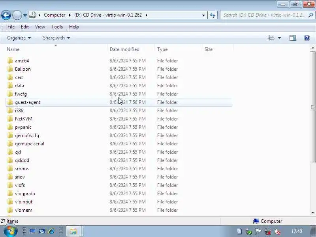The width and height of the screenshot is (316, 237).
Task: Expand the arrow before Computer in address bar
Action: [39, 15]
